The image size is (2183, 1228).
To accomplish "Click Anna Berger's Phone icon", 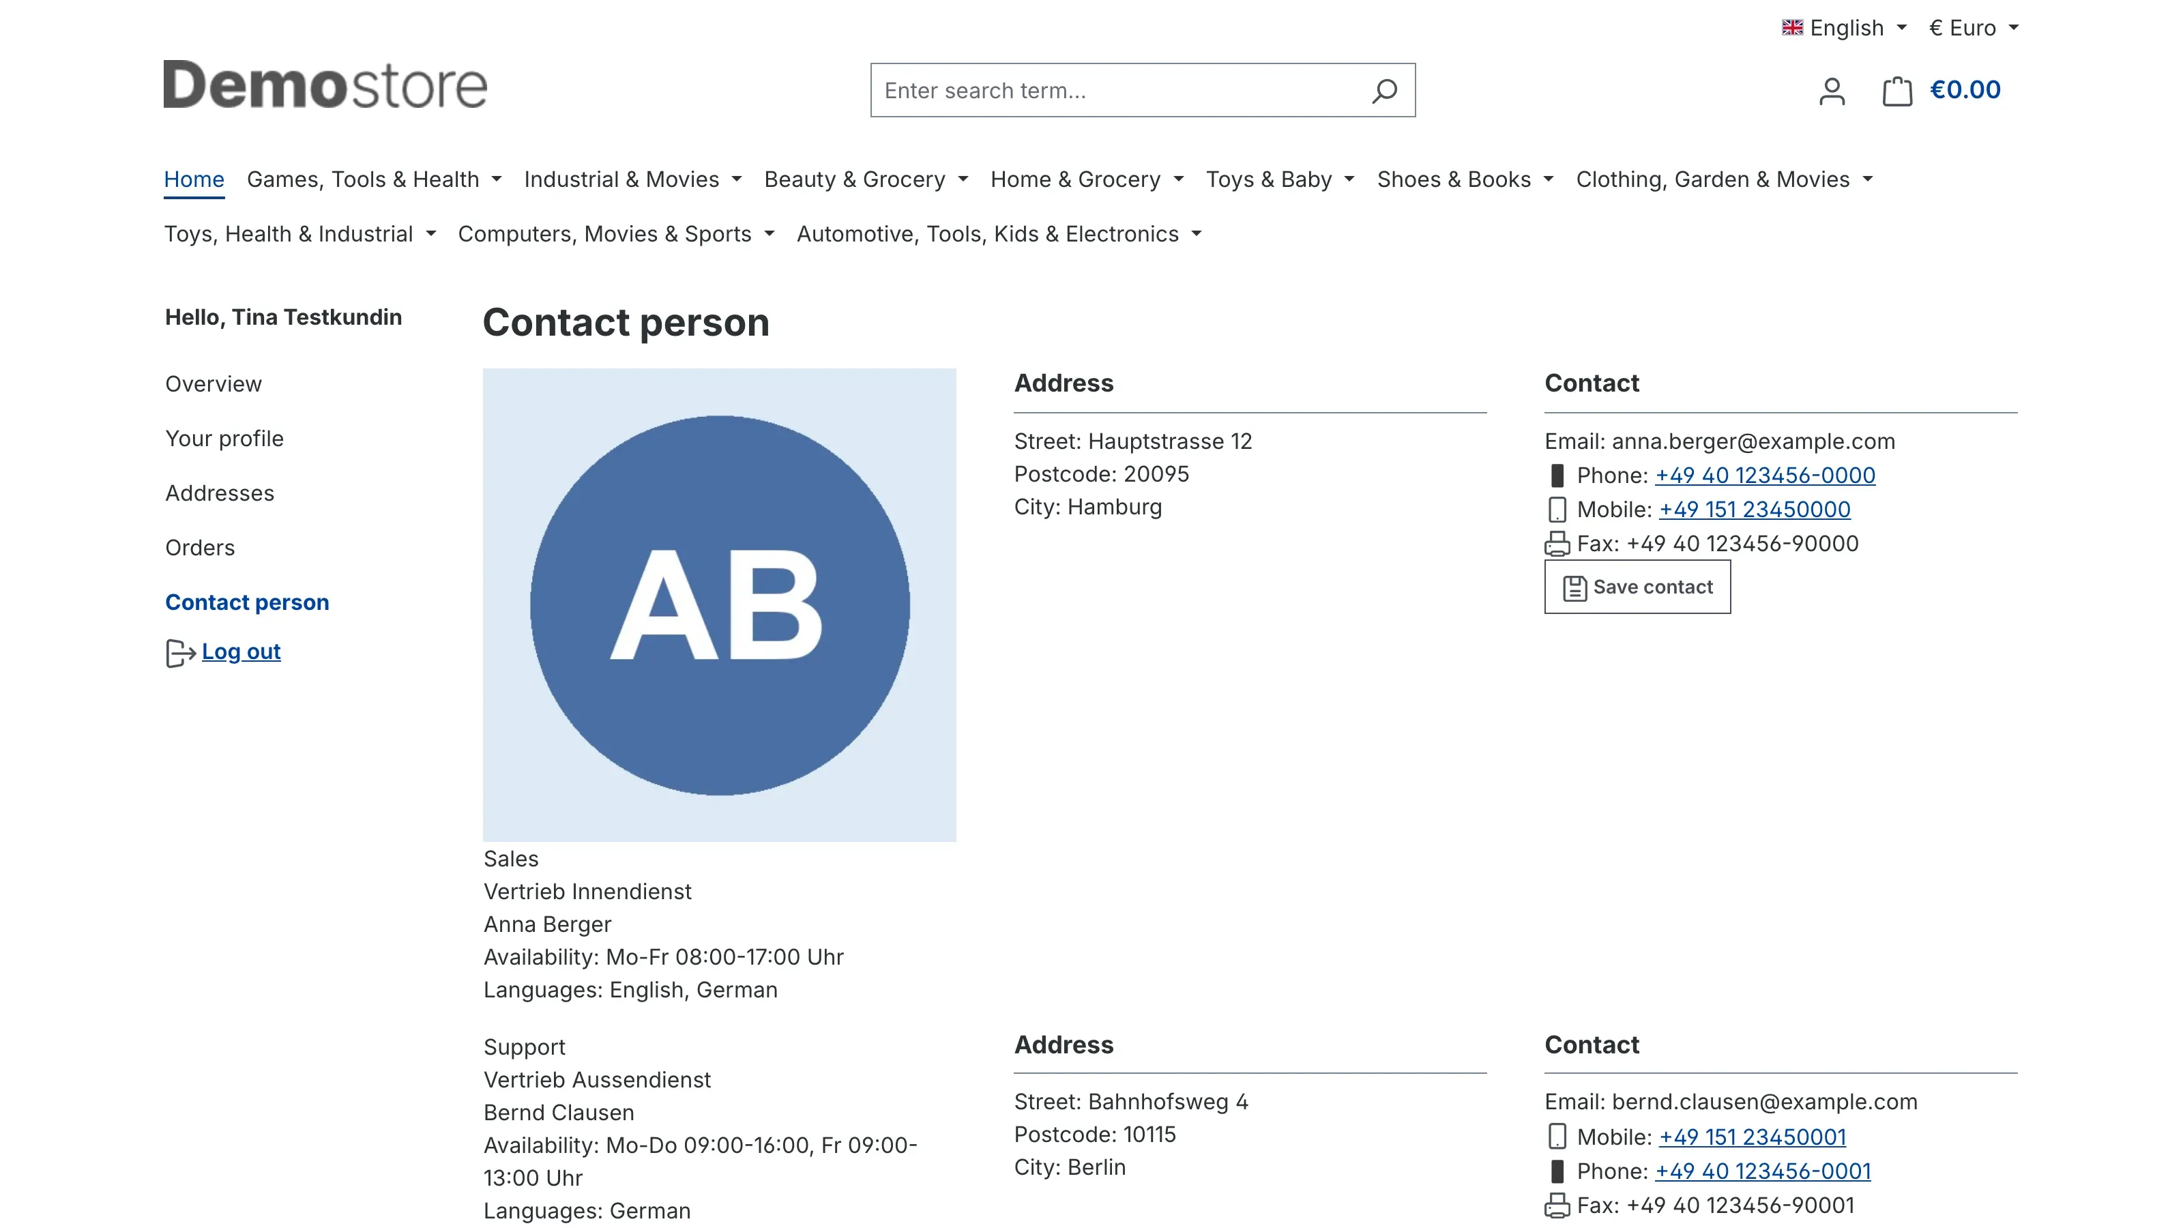I will [x=1557, y=476].
